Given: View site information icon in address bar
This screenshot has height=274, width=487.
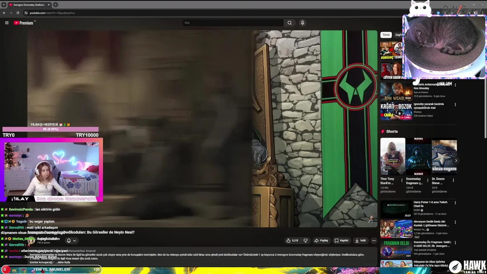Looking at the screenshot, I should 26,13.
